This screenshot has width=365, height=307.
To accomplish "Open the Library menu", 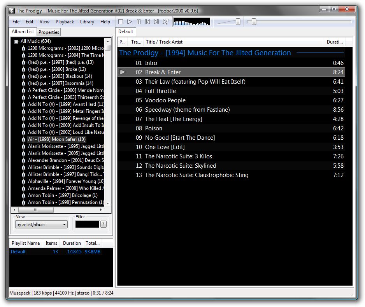I will click(x=87, y=22).
